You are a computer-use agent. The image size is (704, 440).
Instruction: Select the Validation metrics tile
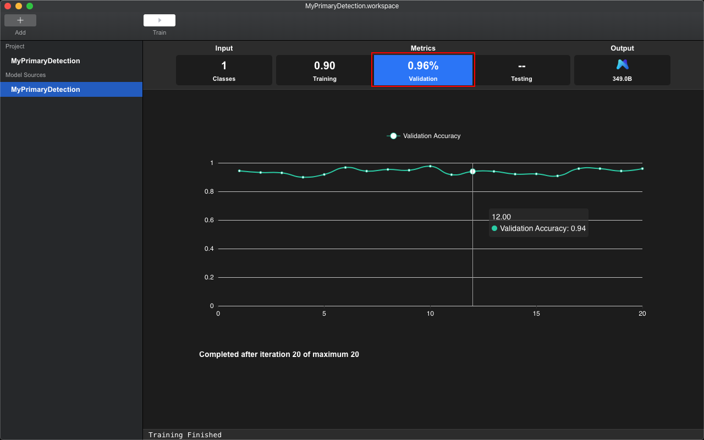(x=423, y=70)
